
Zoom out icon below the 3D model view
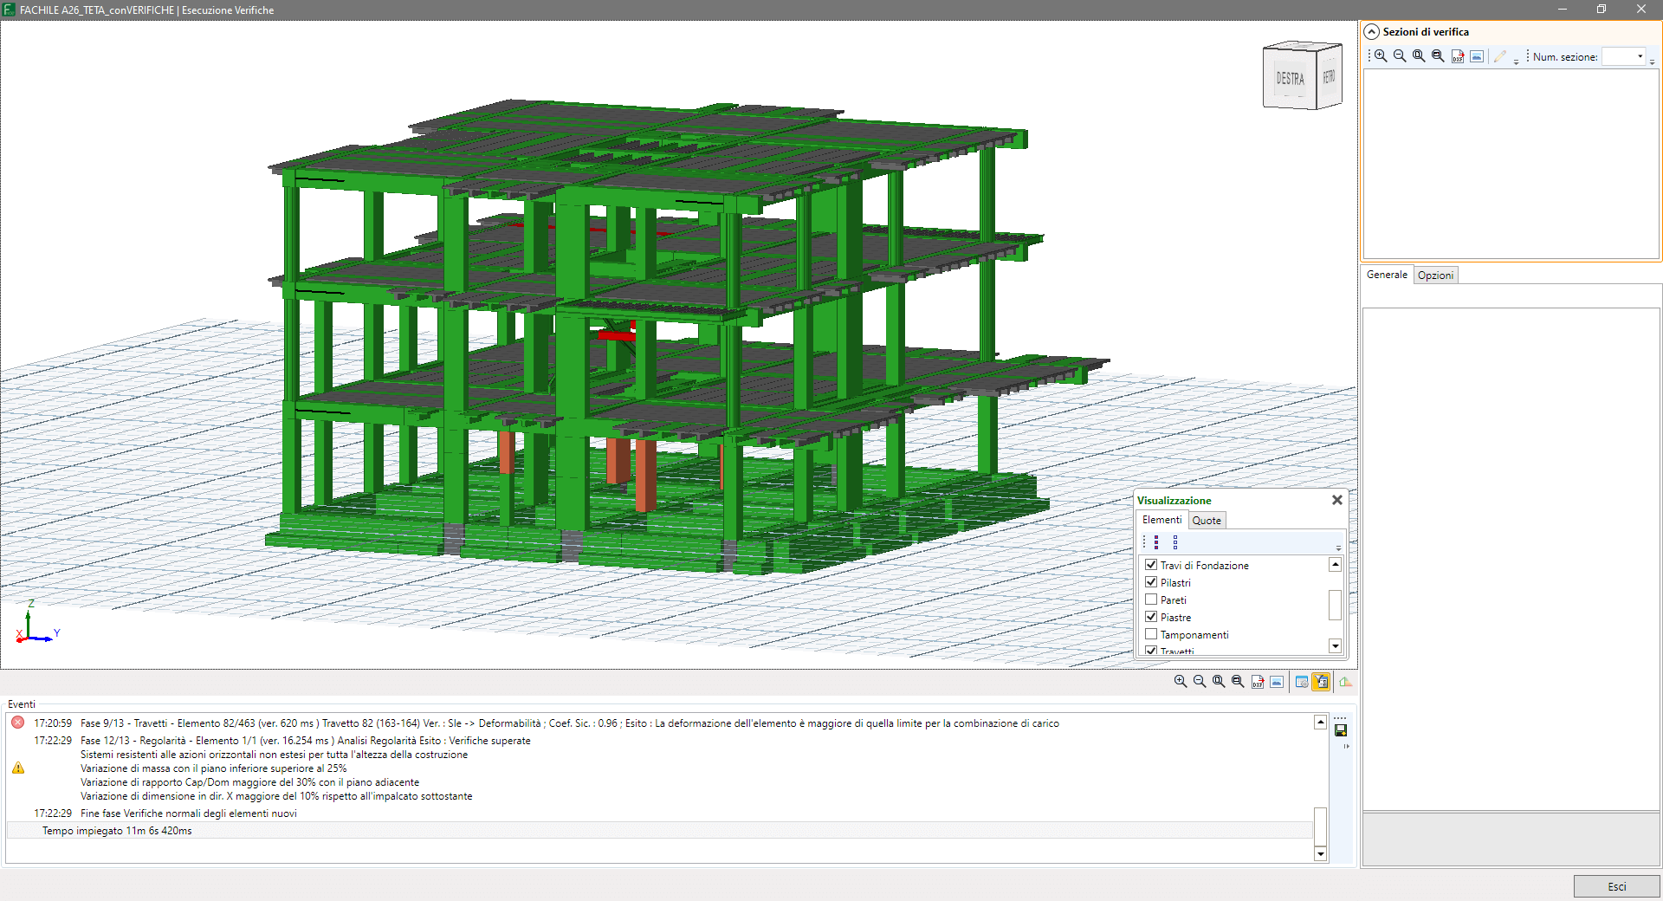[1200, 682]
